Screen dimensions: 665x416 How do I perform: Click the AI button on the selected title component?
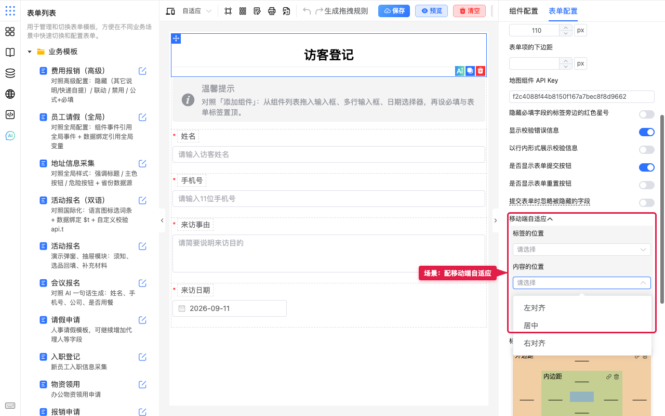tap(459, 71)
